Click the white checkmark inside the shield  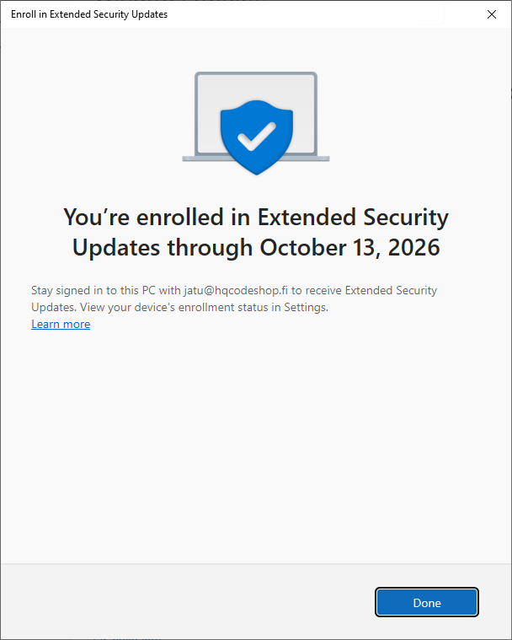pyautogui.click(x=255, y=132)
